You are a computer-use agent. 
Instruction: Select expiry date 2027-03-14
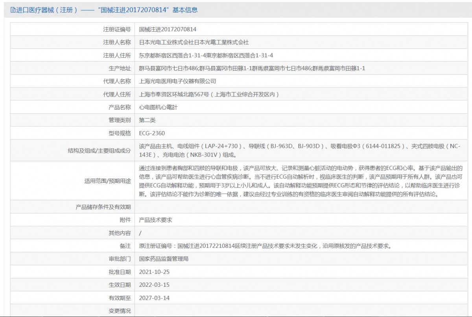(x=154, y=297)
